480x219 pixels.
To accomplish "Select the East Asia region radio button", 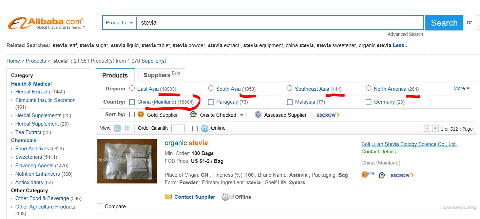I will [x=132, y=88].
